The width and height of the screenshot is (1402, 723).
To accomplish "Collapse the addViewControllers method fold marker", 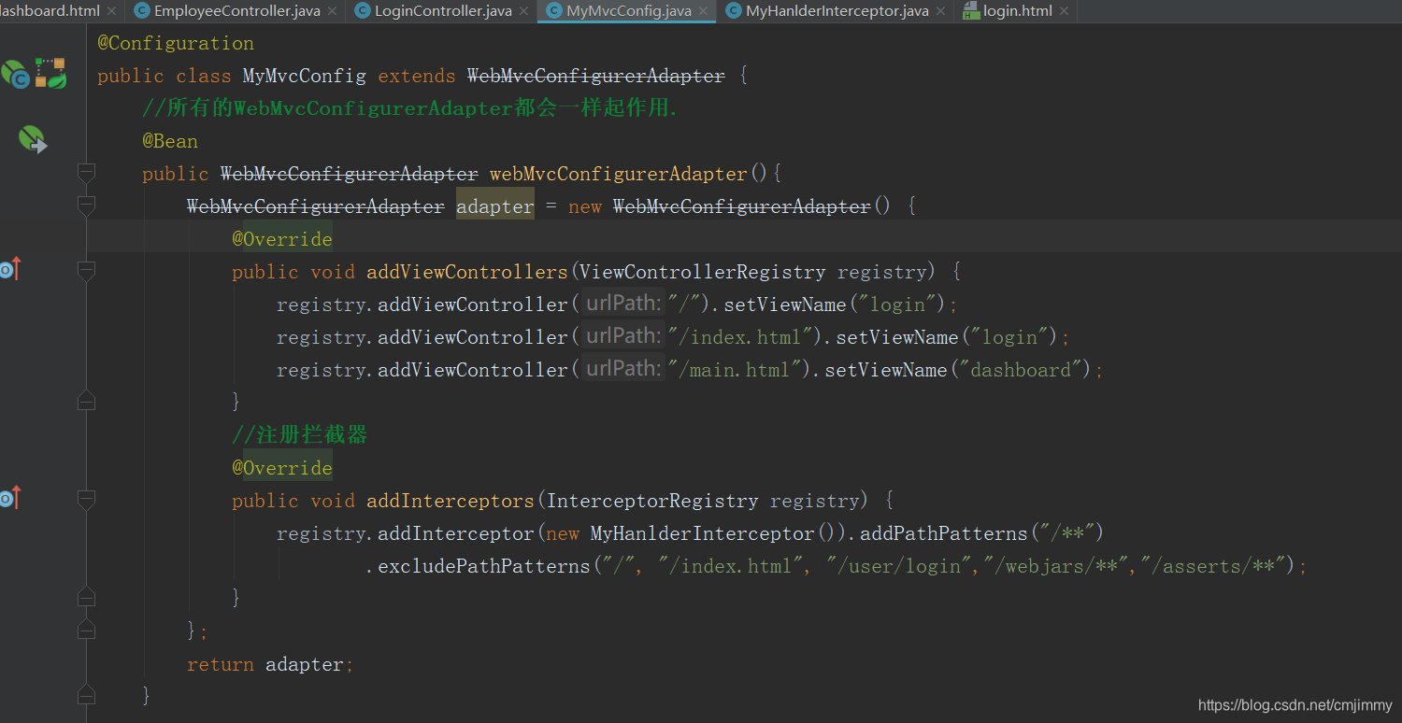I will pyautogui.click(x=87, y=271).
